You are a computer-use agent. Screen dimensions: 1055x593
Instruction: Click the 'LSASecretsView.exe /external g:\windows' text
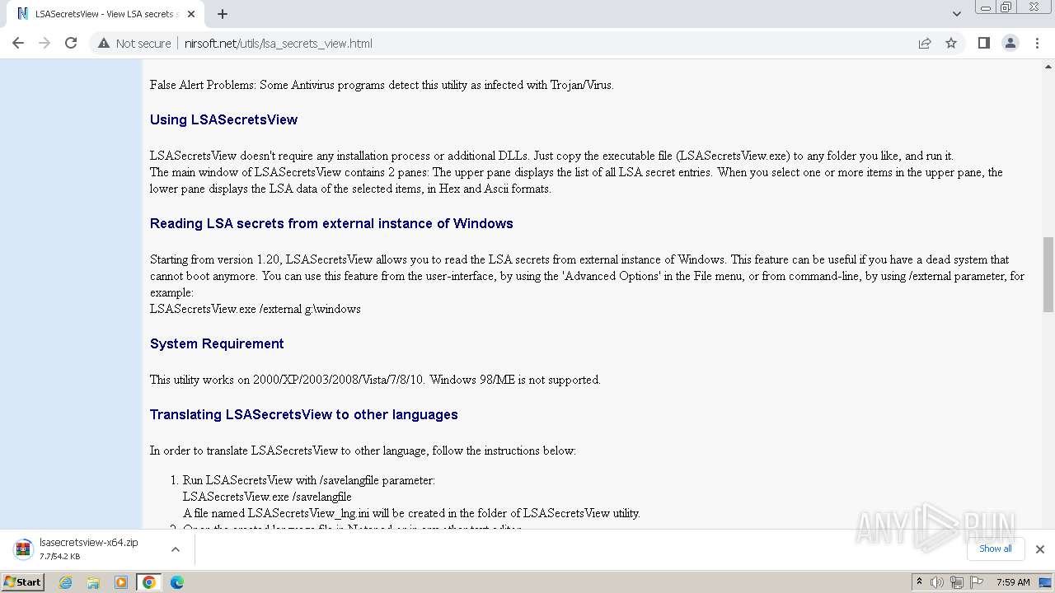256,309
